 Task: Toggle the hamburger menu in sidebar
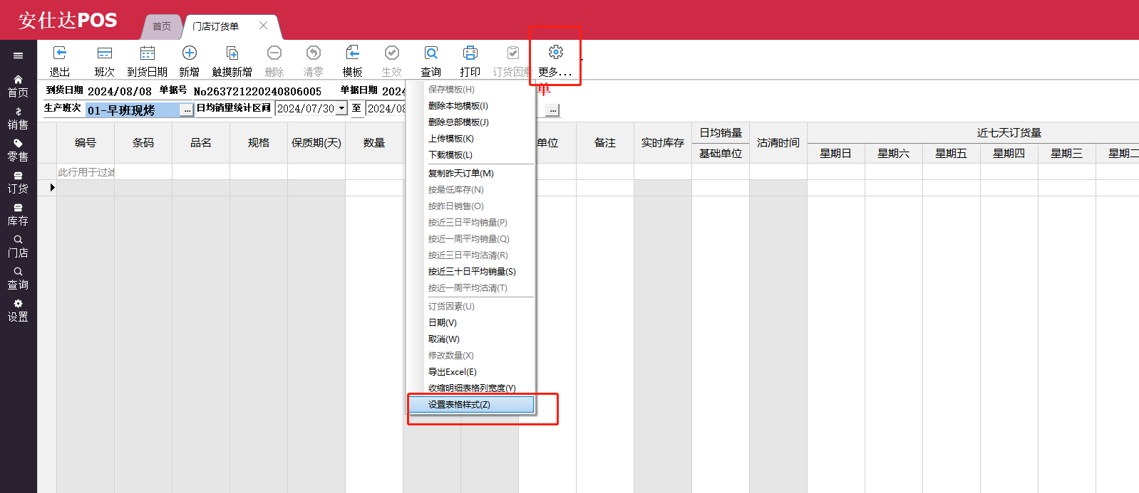click(18, 55)
